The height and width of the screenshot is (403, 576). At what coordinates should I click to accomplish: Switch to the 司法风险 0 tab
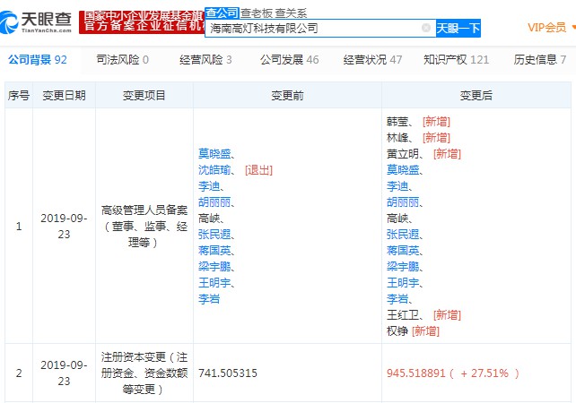point(122,59)
